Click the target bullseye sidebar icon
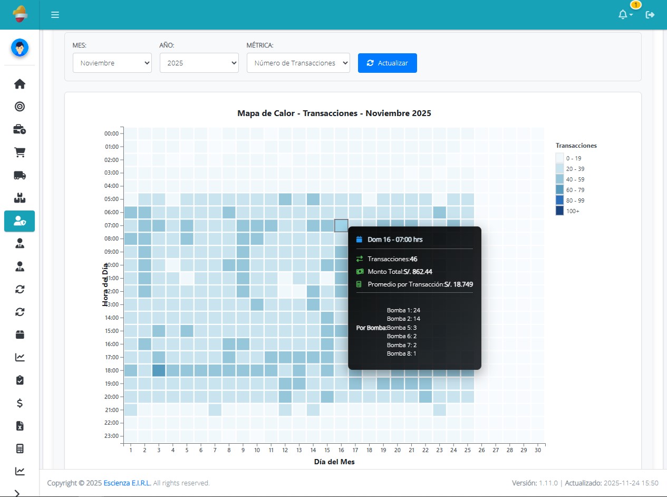The width and height of the screenshot is (667, 497). (20, 107)
